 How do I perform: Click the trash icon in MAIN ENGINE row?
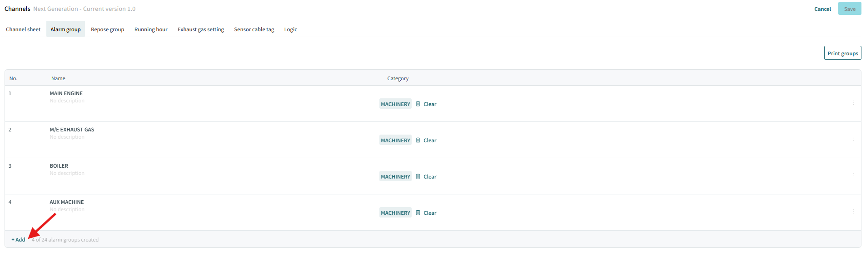click(x=418, y=104)
